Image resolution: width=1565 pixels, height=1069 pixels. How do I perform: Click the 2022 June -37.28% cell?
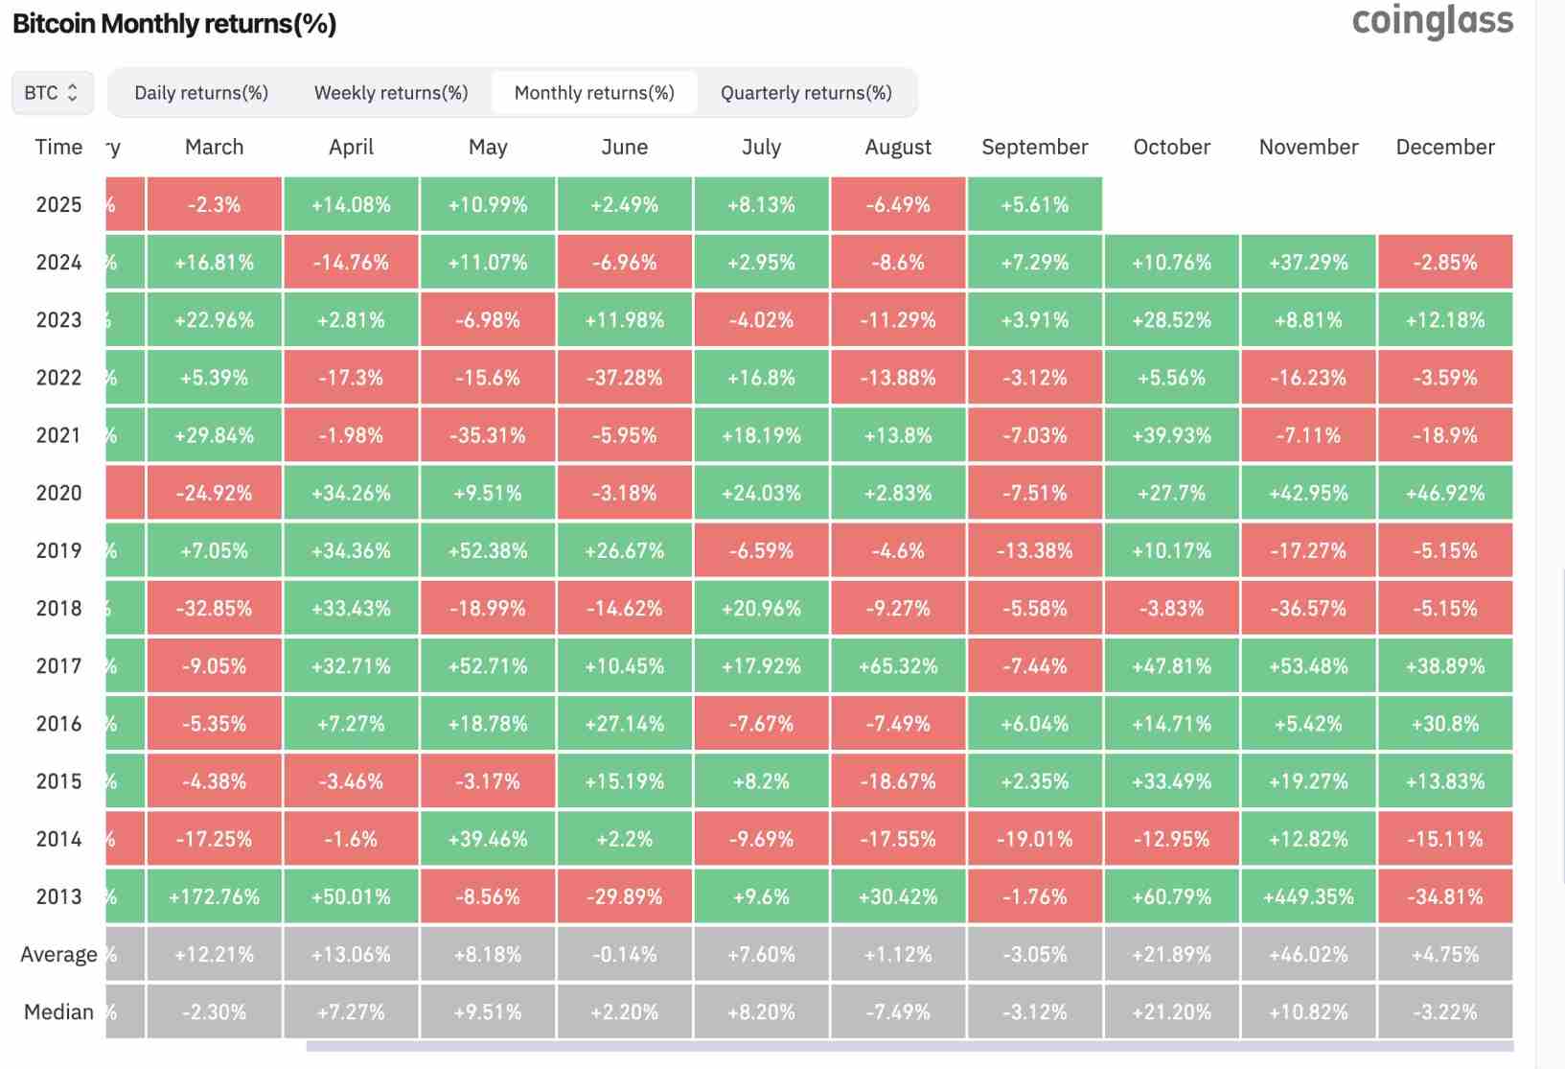tap(625, 378)
